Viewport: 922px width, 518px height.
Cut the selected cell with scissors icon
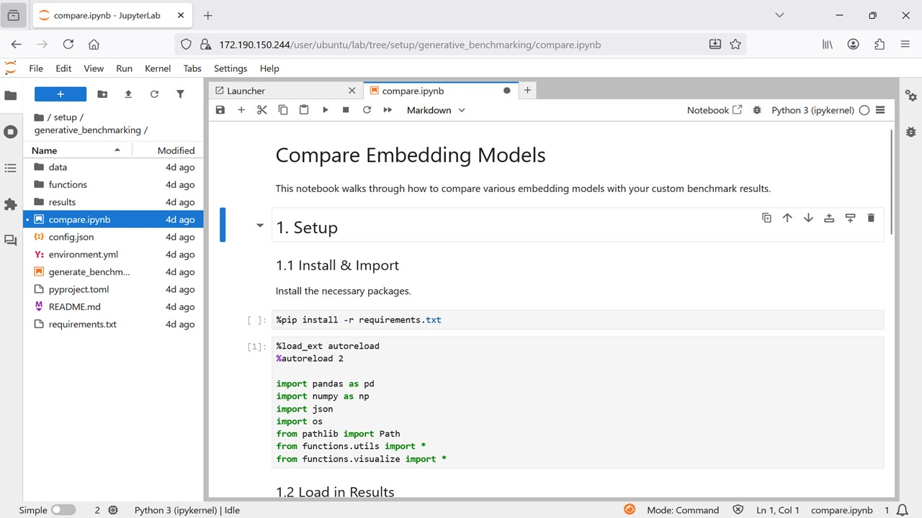[x=262, y=110]
